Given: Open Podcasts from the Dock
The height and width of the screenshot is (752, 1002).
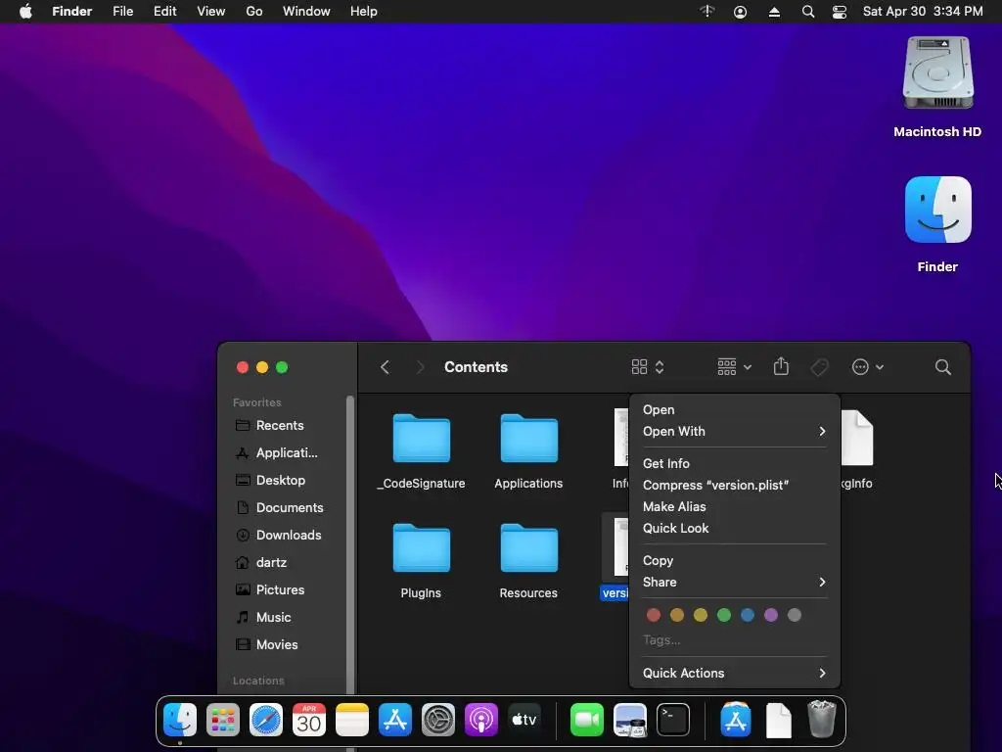Looking at the screenshot, I should tap(481, 720).
